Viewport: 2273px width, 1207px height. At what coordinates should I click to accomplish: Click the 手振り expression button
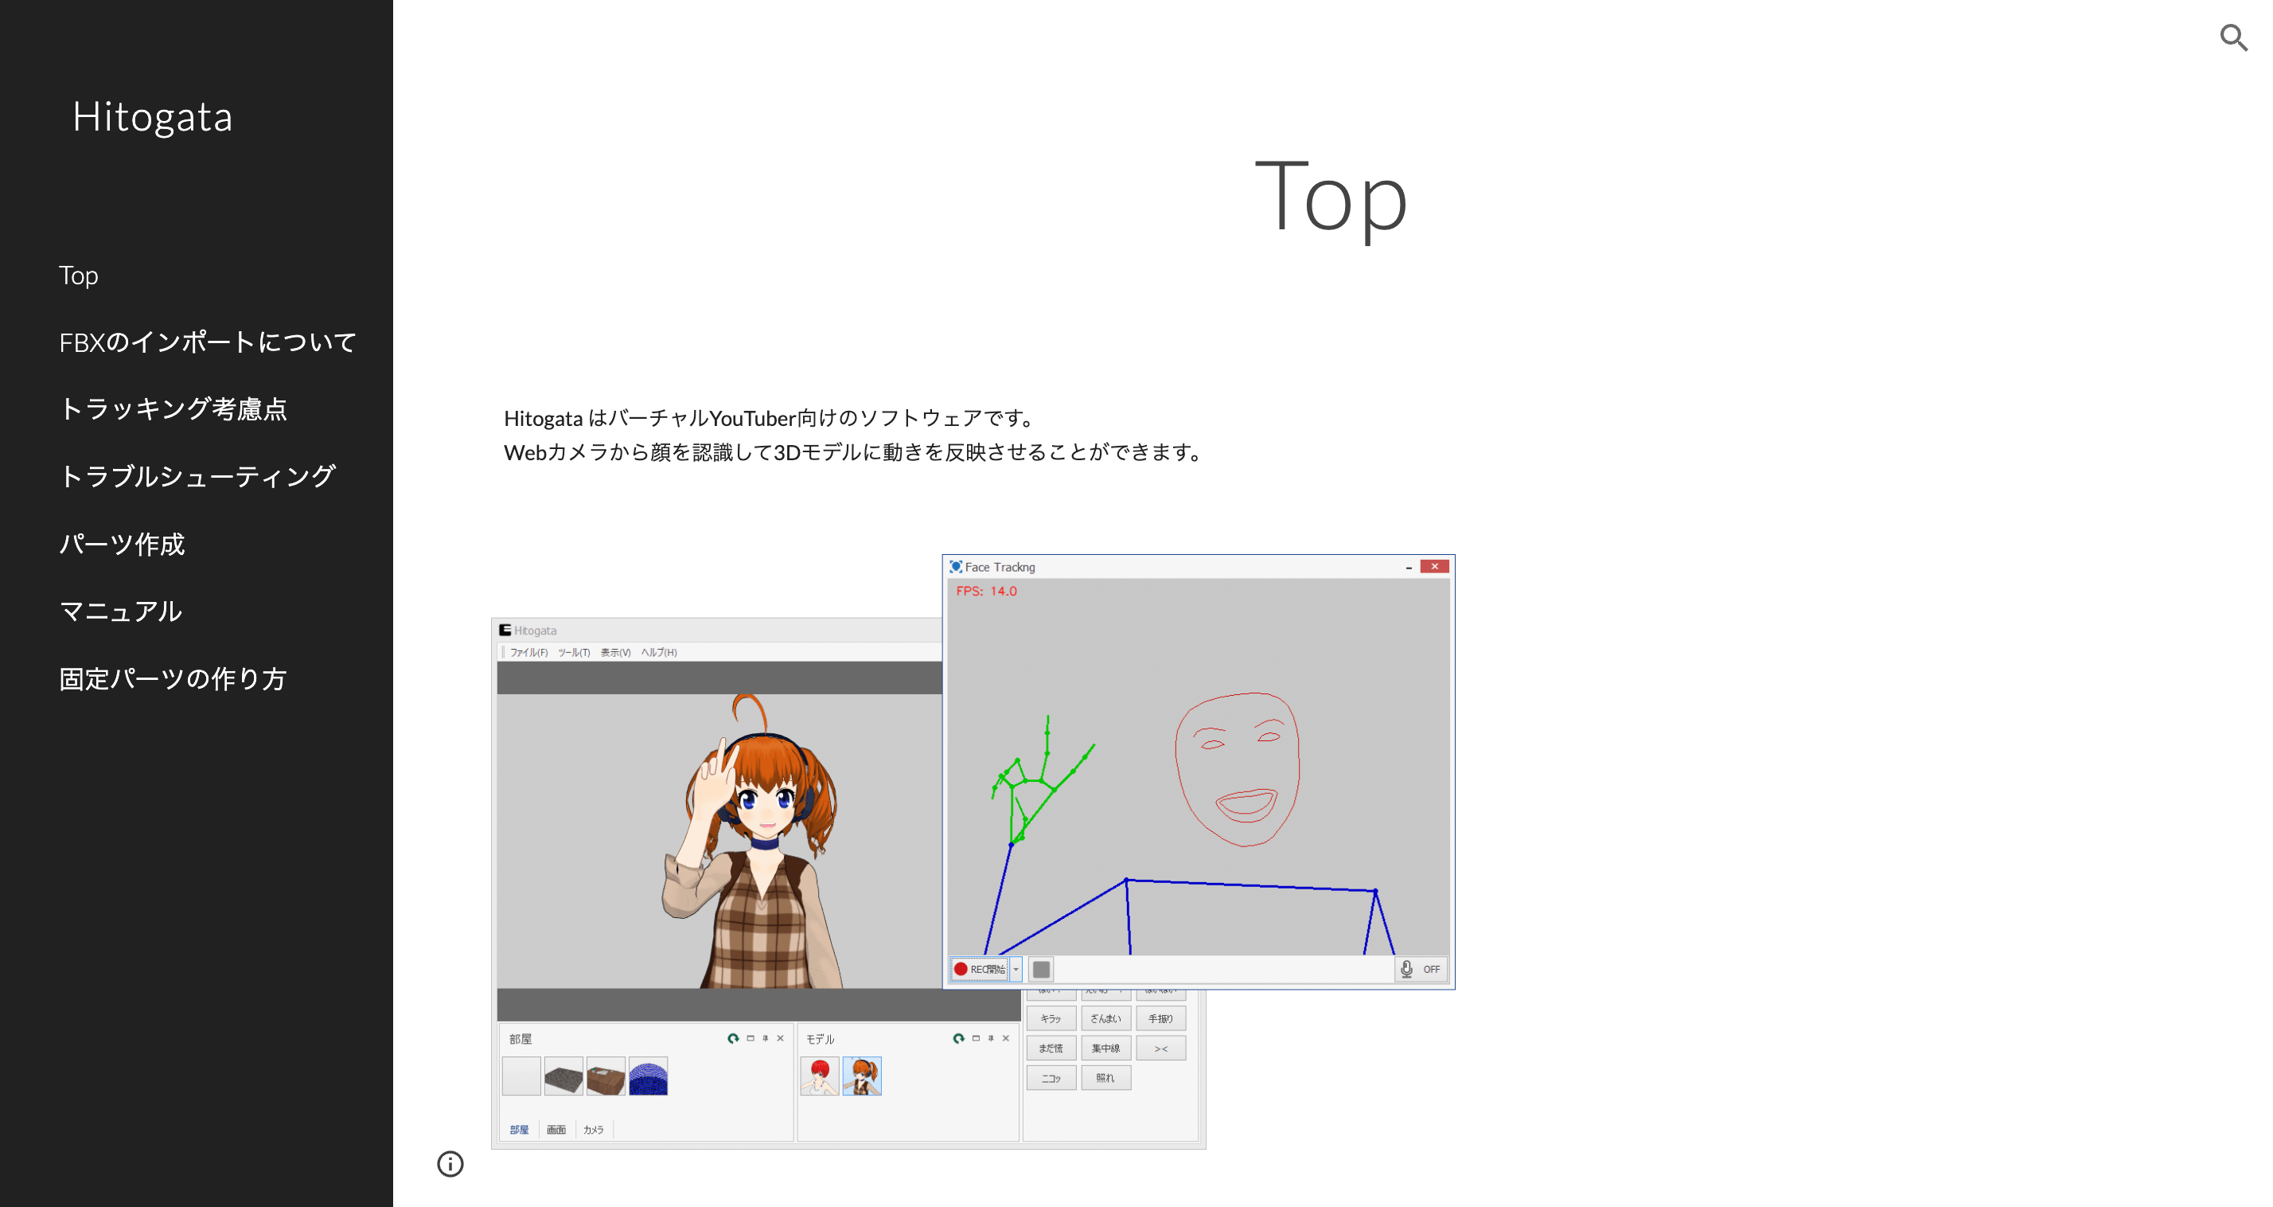[1160, 1019]
